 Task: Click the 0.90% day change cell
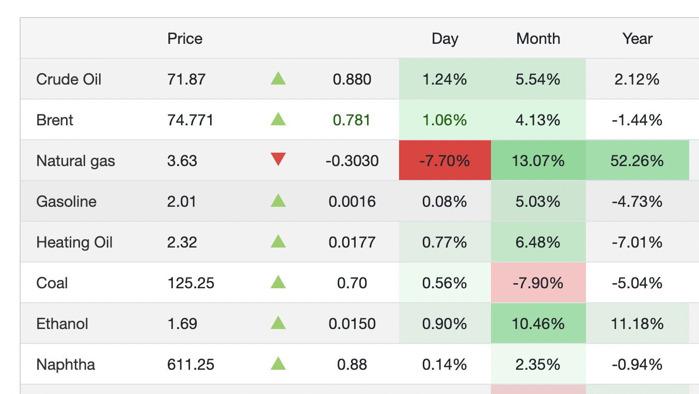tap(445, 323)
